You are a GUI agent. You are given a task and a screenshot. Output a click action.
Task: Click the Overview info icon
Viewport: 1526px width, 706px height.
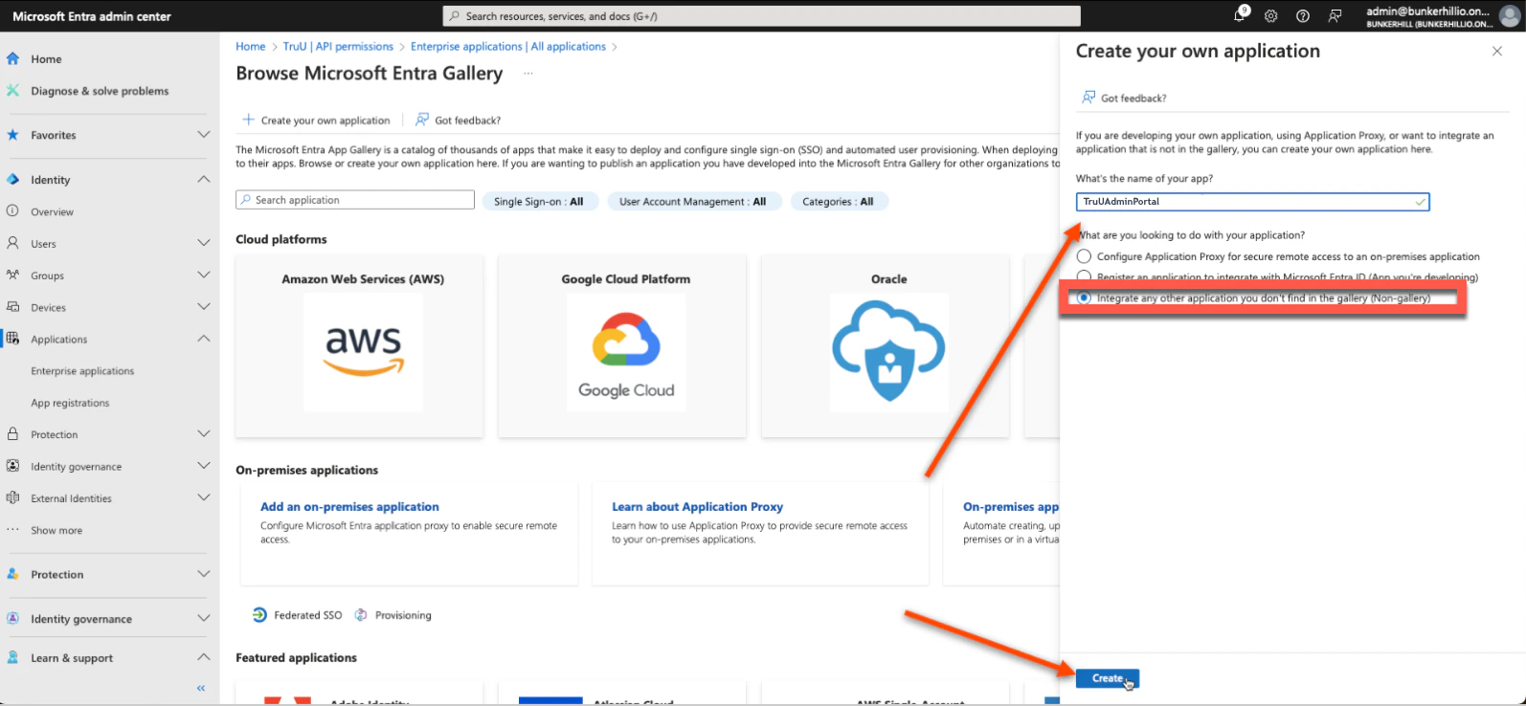tap(12, 211)
